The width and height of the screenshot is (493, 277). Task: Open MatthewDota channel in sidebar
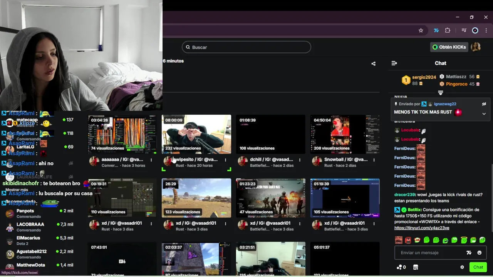click(40, 265)
